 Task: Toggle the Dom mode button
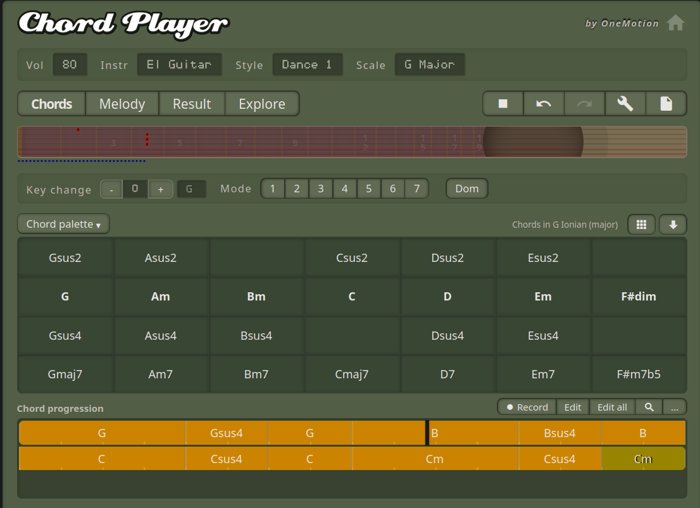[467, 189]
